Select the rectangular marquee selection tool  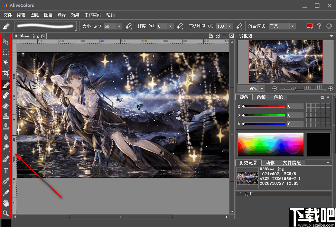point(6,52)
